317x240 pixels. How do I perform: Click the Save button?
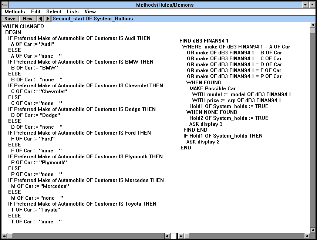10,19
